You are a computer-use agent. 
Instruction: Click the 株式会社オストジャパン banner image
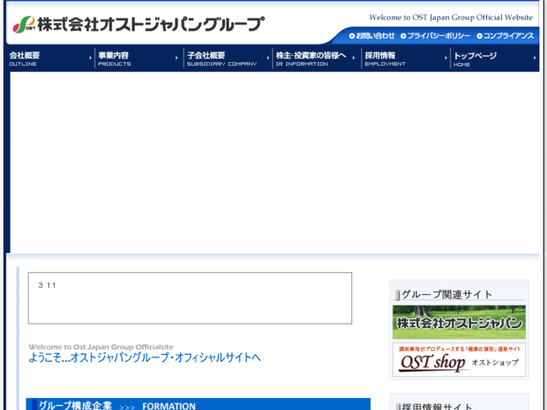click(x=459, y=322)
